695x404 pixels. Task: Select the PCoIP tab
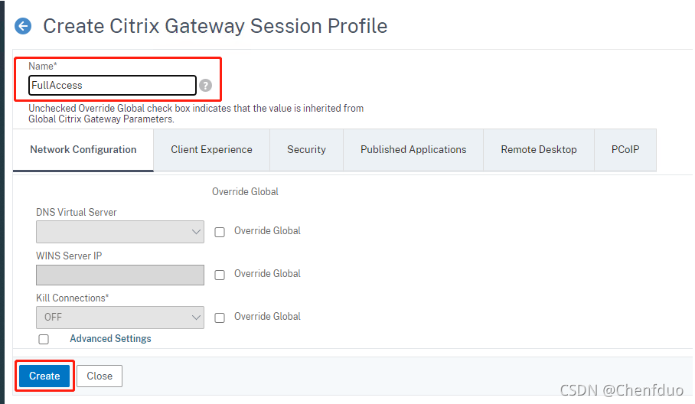tap(625, 150)
